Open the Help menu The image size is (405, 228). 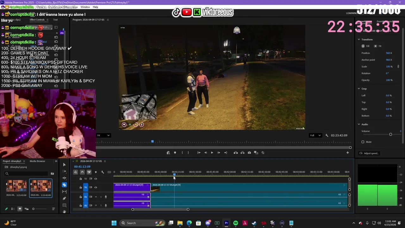(95, 7)
